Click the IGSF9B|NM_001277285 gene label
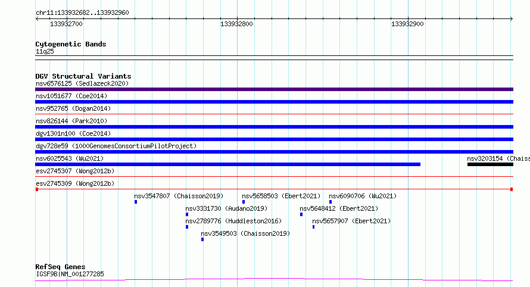 coord(70,274)
